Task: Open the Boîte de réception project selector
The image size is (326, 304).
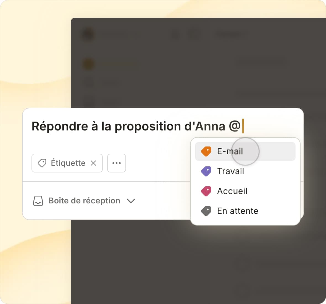Action: 84,201
